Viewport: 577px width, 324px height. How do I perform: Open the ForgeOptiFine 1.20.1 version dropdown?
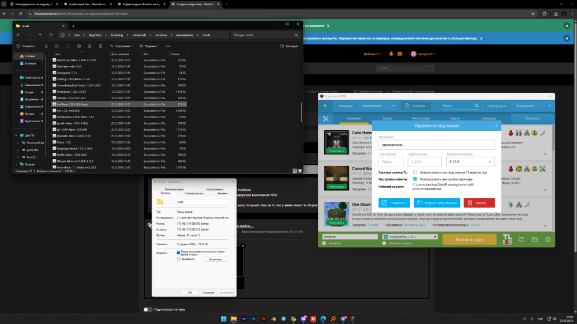point(410,237)
